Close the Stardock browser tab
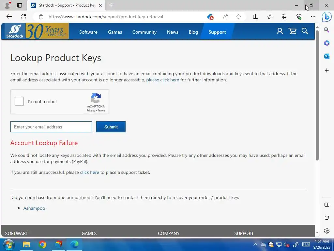 click(x=100, y=5)
